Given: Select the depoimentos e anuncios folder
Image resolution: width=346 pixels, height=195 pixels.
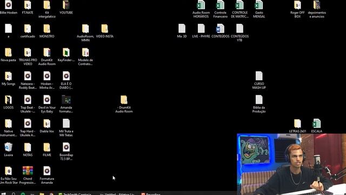Looking at the screenshot, I should (317, 5).
